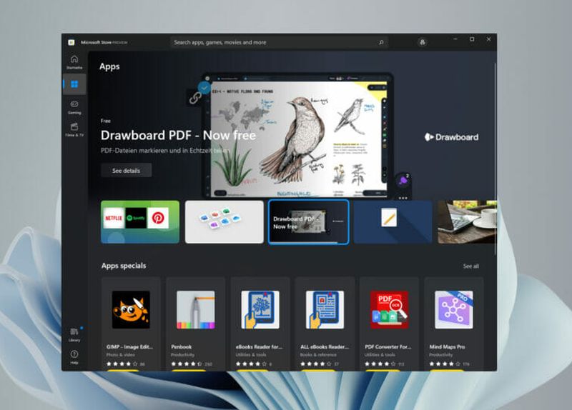Open the eBooks Reader for... app icon

(260, 310)
